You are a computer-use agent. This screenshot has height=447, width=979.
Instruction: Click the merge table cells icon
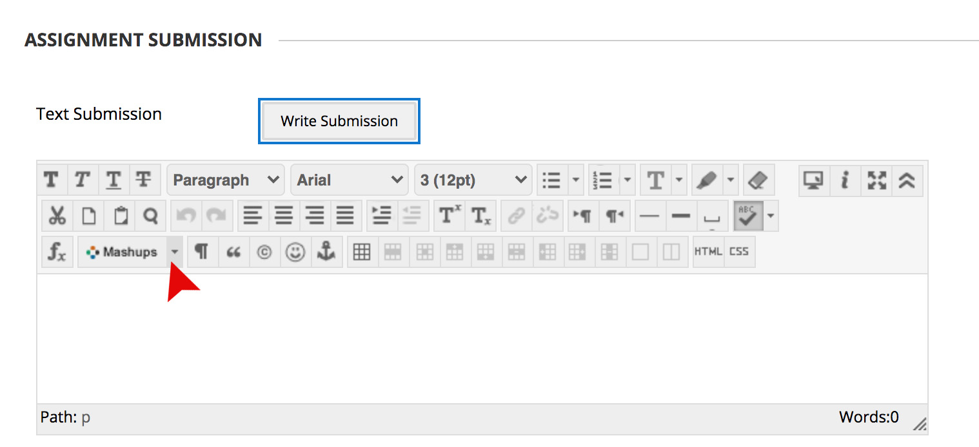coord(640,252)
